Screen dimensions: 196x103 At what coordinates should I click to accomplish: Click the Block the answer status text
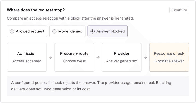pos(169,61)
